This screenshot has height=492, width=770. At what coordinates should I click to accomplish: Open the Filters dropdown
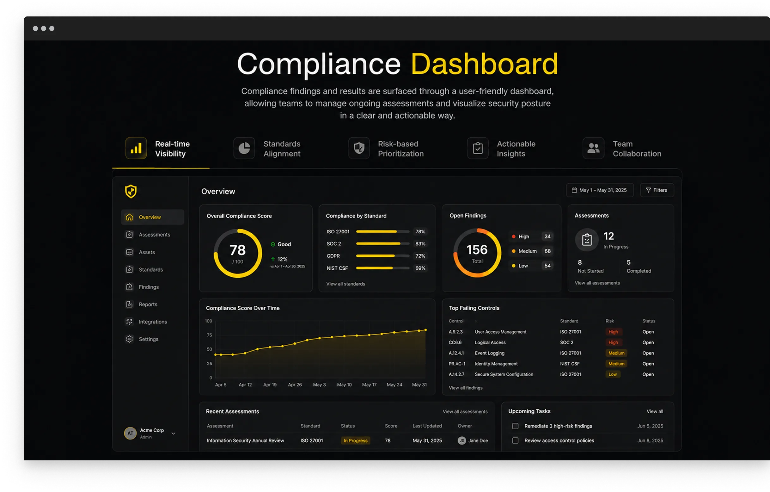click(x=657, y=190)
